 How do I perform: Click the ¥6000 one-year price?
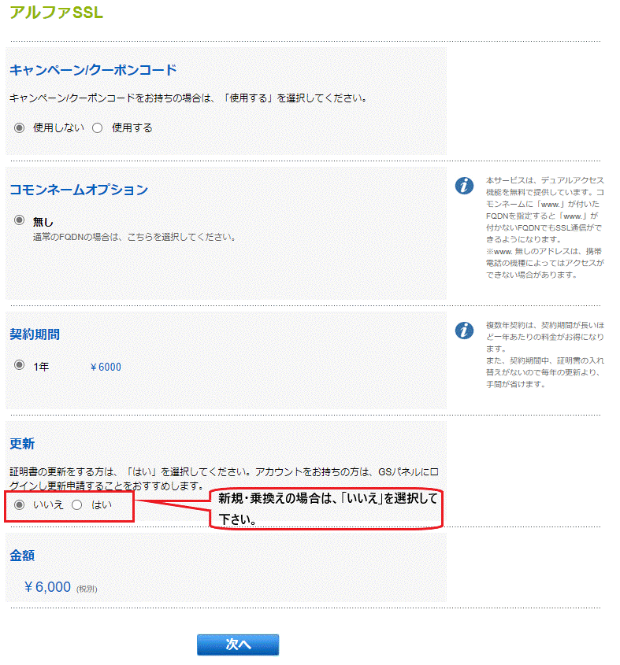tap(106, 367)
